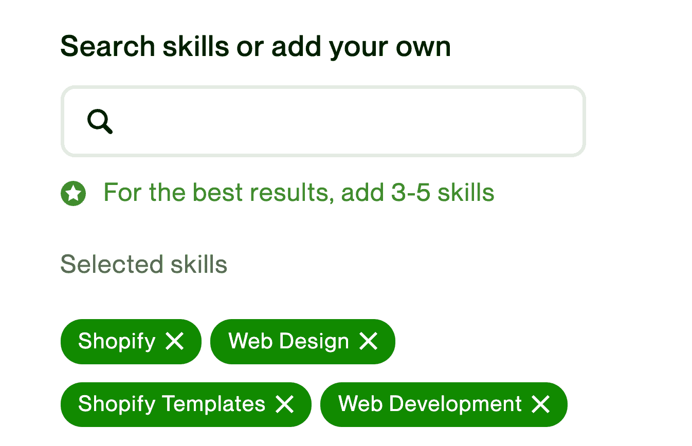Screen dimensions: 692x446
Task: Click the magnifying glass search icon
Action: pyautogui.click(x=100, y=121)
